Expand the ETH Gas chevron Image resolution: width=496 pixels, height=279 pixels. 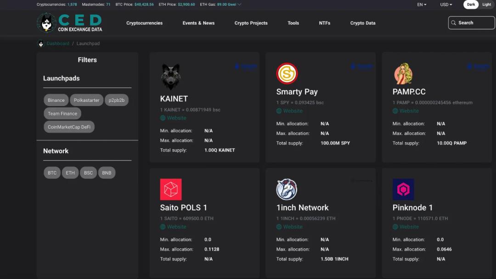coord(239,5)
